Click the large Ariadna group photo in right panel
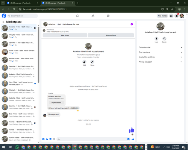 pyautogui.click(x=161, y=26)
